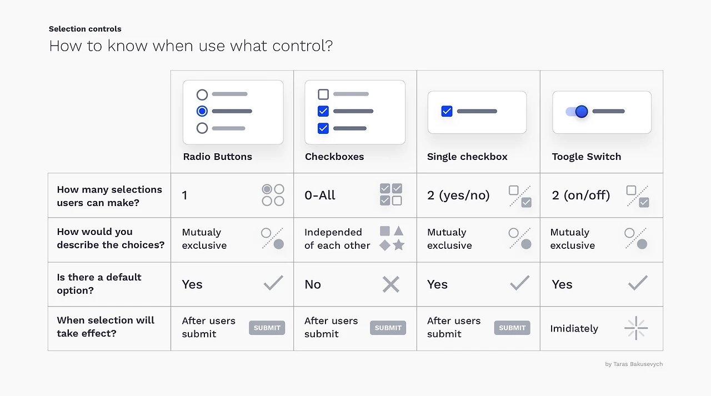
Task: Toggle the checkbox in Single checkbox card
Action: click(447, 111)
